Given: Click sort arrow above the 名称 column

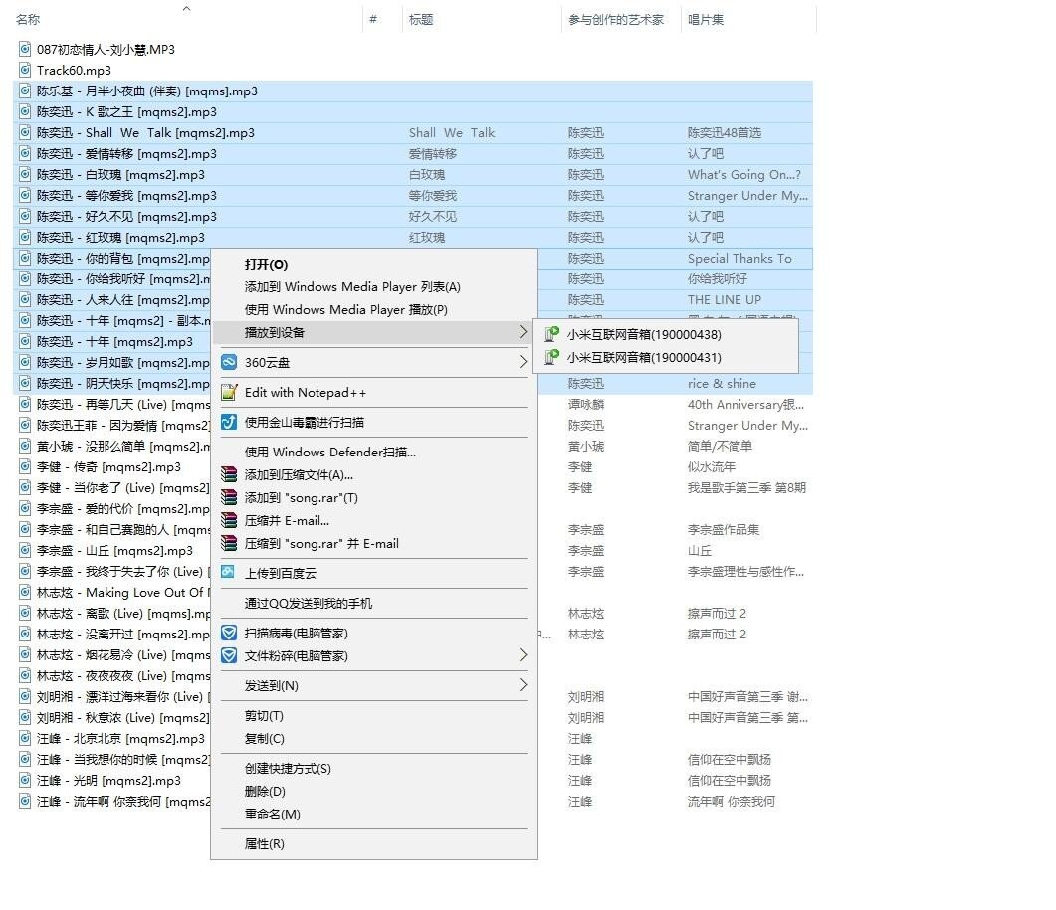Looking at the screenshot, I should coord(186,9).
